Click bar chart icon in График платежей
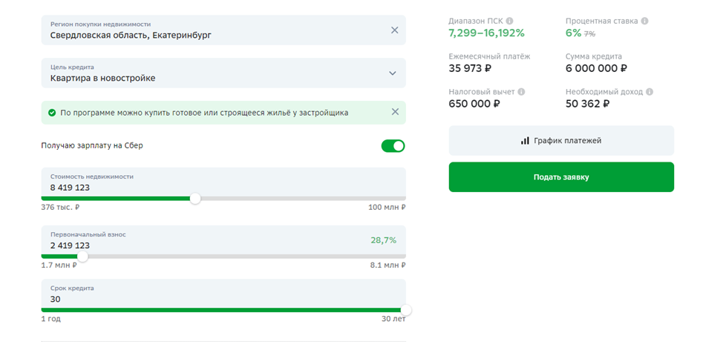This screenshot has width=723, height=353. [x=525, y=140]
